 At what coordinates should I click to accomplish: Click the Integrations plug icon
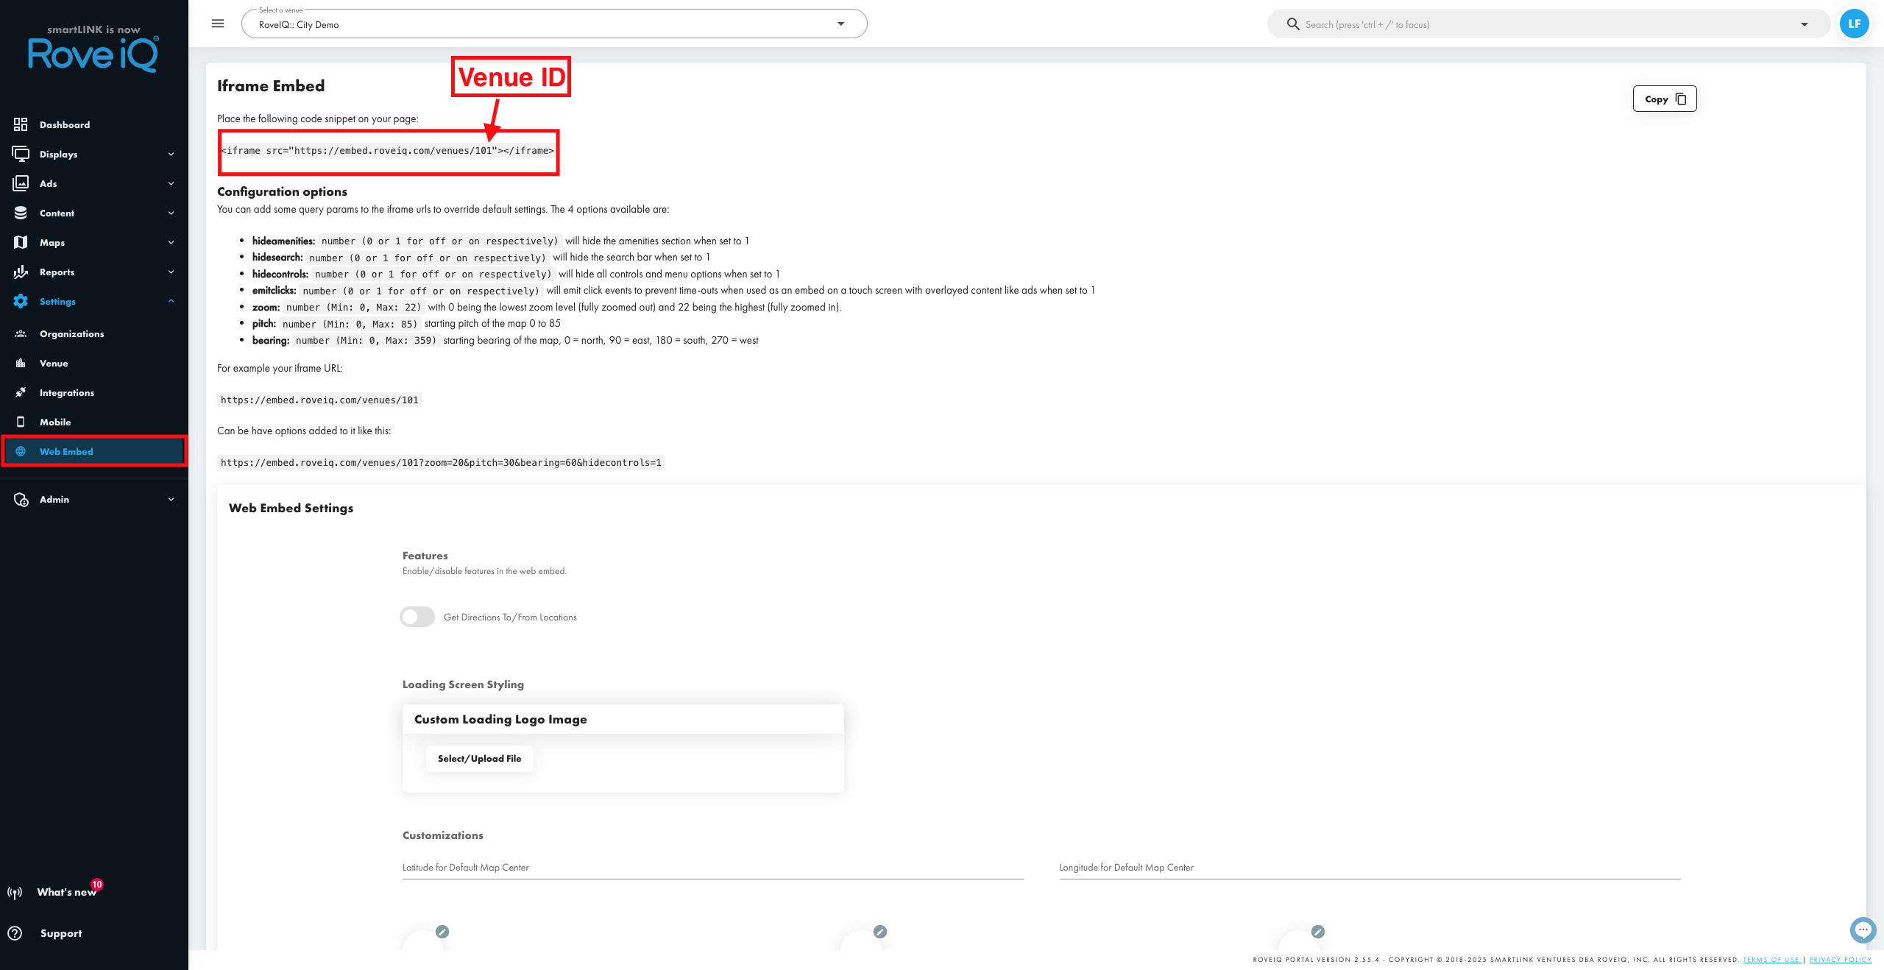point(21,392)
